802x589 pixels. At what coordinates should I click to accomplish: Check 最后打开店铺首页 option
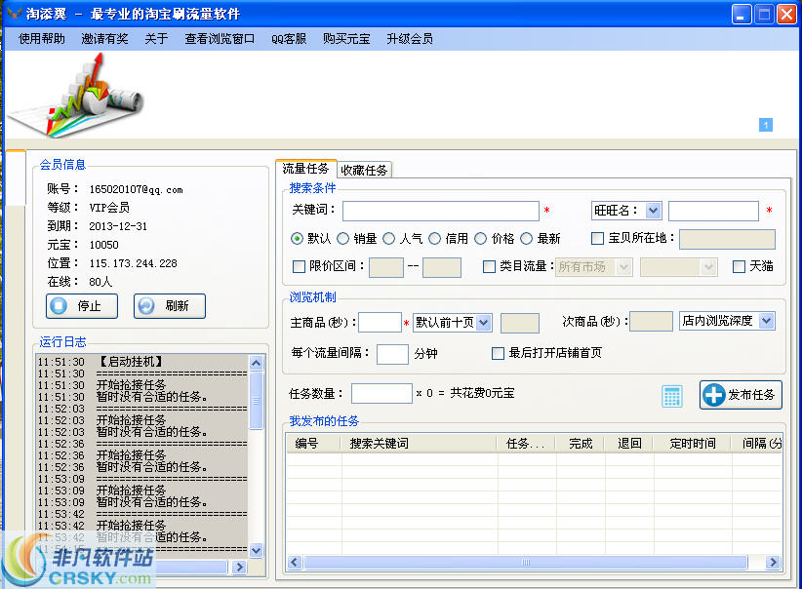click(x=499, y=354)
